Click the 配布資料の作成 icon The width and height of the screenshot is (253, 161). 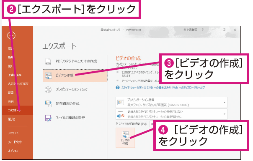(48, 103)
